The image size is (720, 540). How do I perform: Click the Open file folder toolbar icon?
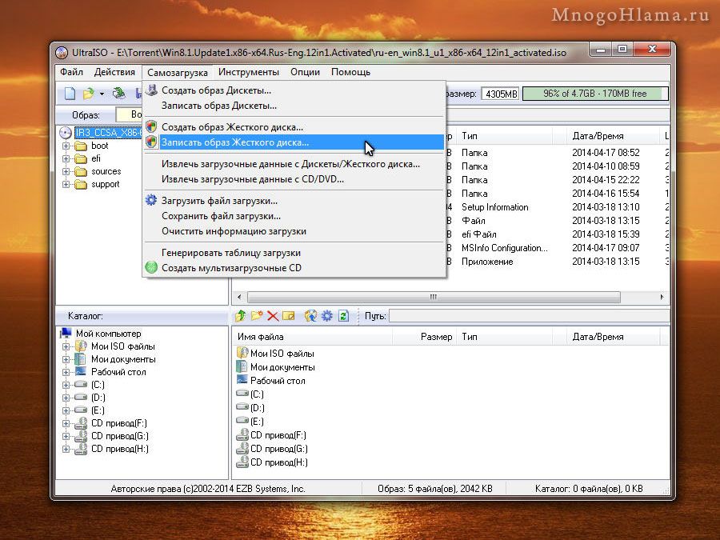pos(88,94)
